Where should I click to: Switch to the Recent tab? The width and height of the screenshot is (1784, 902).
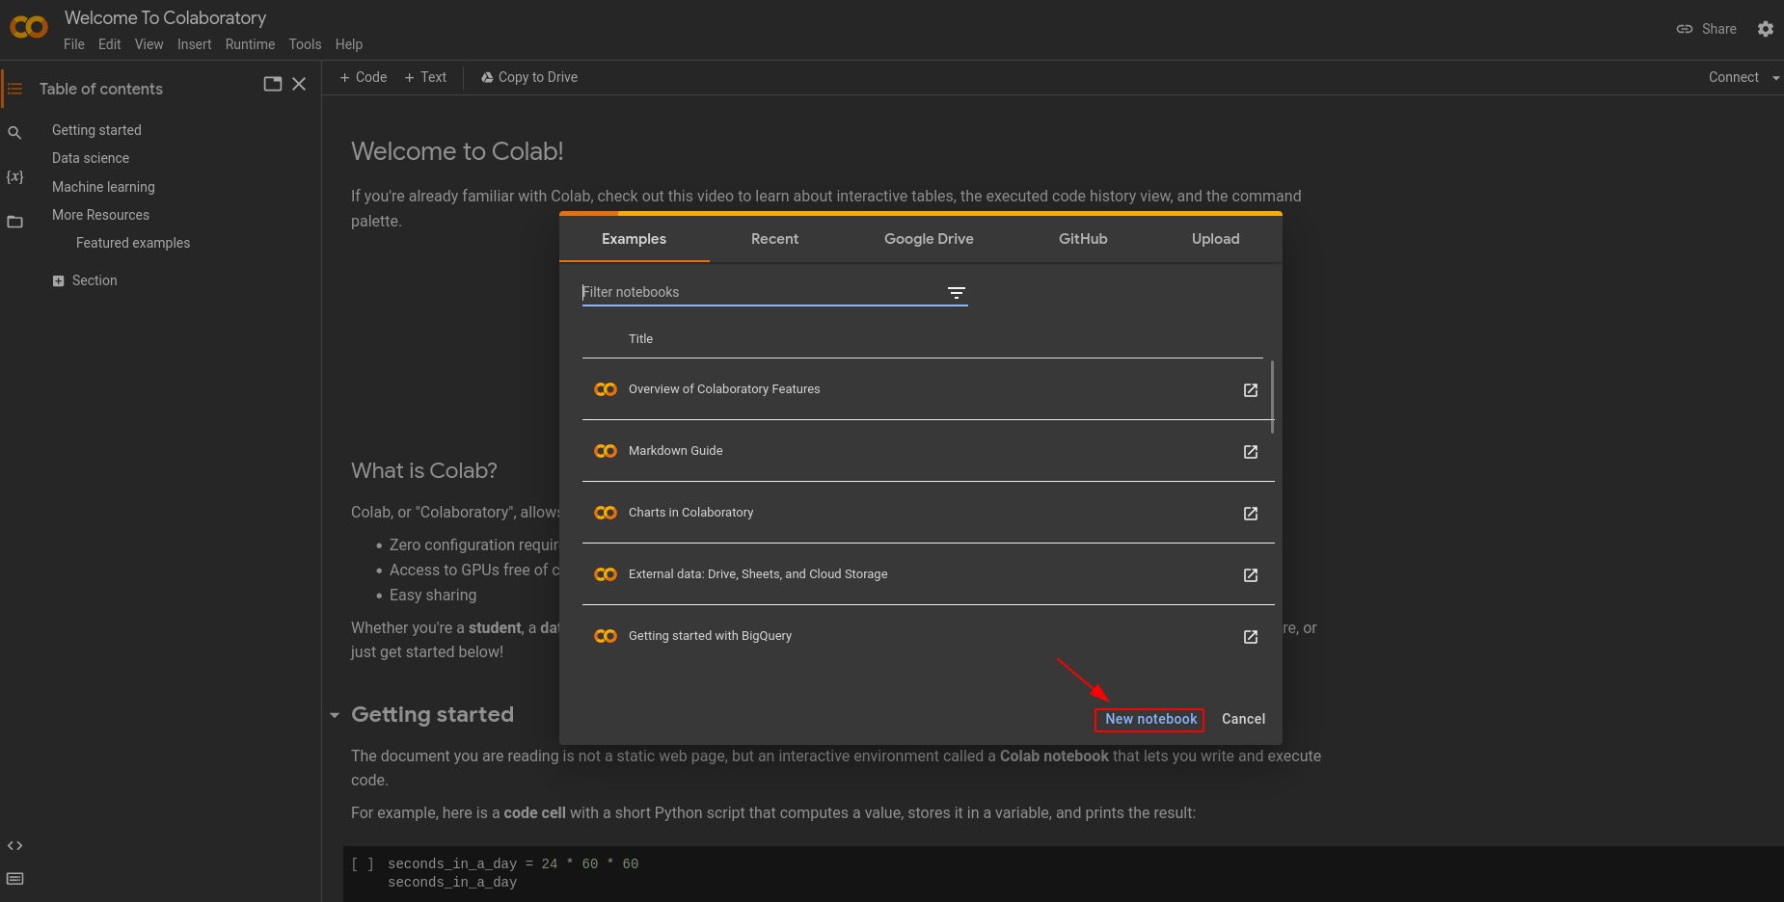coord(775,239)
